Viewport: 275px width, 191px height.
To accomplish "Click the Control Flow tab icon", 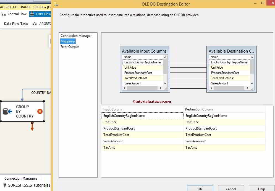I will (x=3, y=14).
